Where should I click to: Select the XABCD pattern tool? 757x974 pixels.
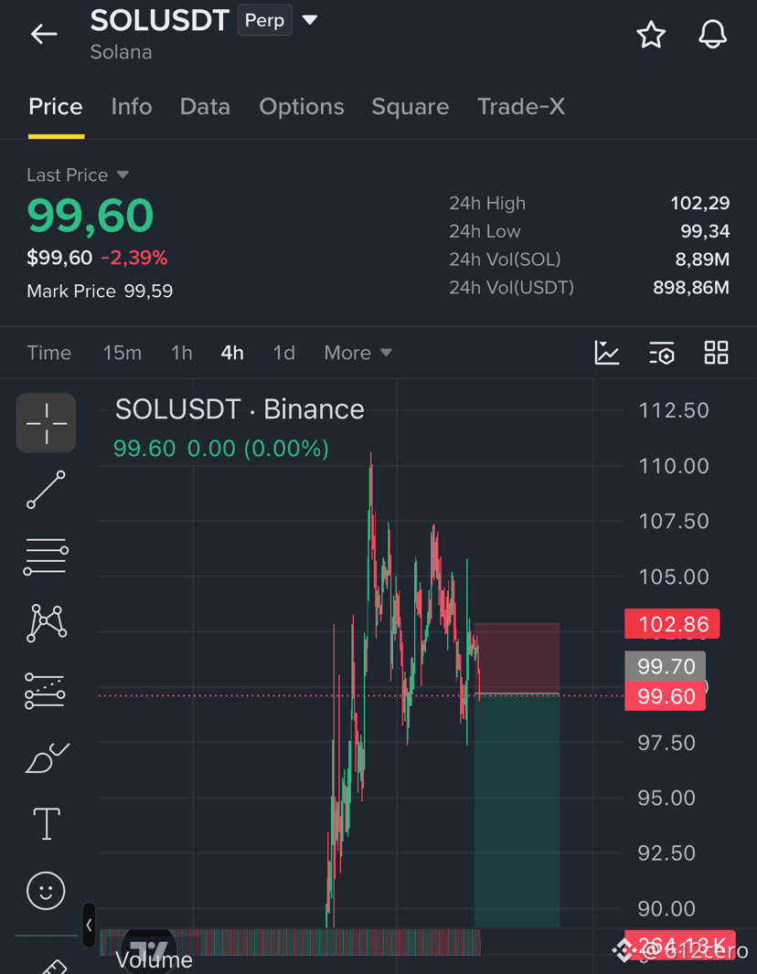46,622
